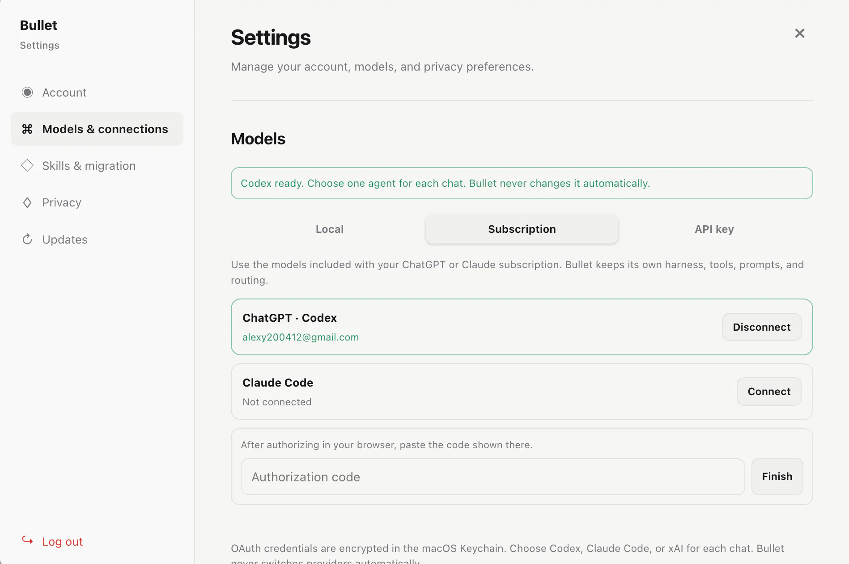Viewport: 849px width, 564px height.
Task: Click the alexy200412@gmail.com account email
Action: (x=301, y=337)
